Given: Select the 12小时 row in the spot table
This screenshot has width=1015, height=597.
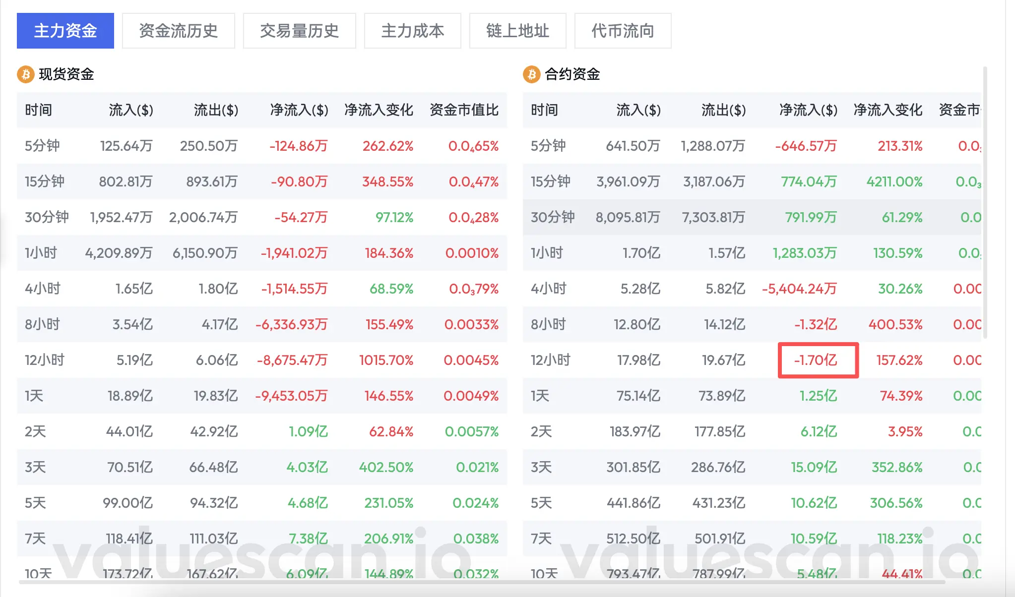Looking at the screenshot, I should point(45,360).
